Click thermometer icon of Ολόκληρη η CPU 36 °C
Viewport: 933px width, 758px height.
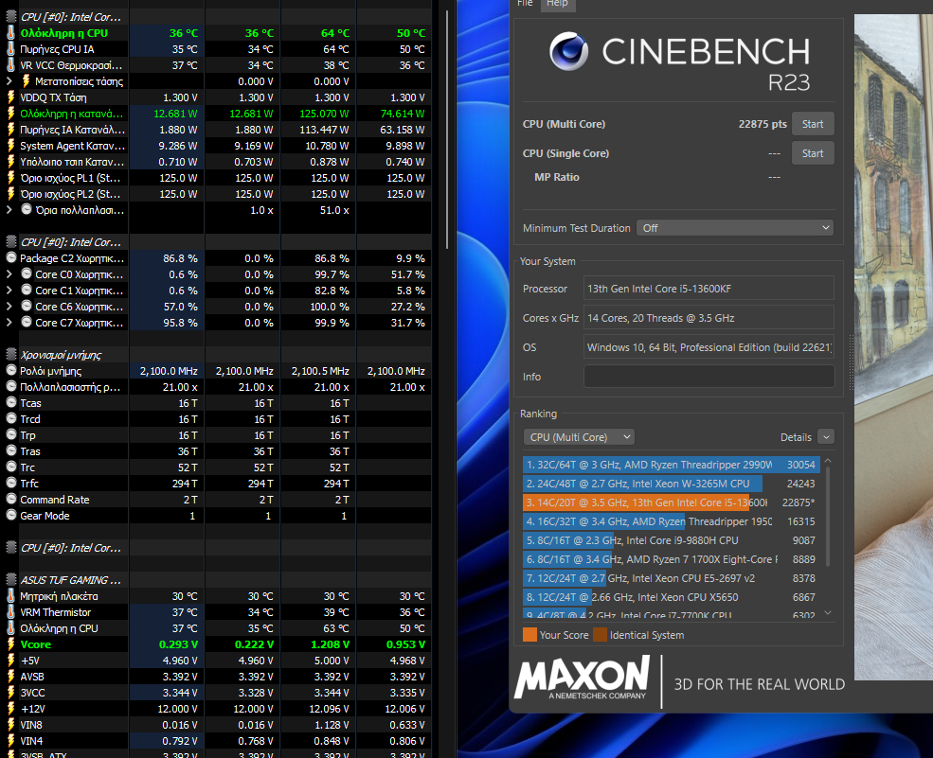tap(10, 33)
